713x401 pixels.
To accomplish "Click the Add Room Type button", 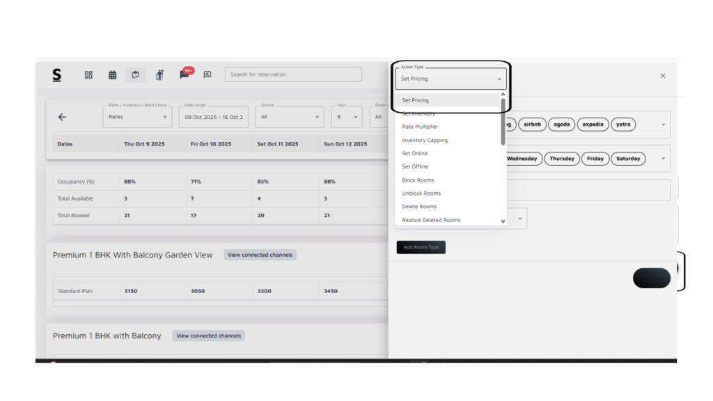I will coord(421,247).
